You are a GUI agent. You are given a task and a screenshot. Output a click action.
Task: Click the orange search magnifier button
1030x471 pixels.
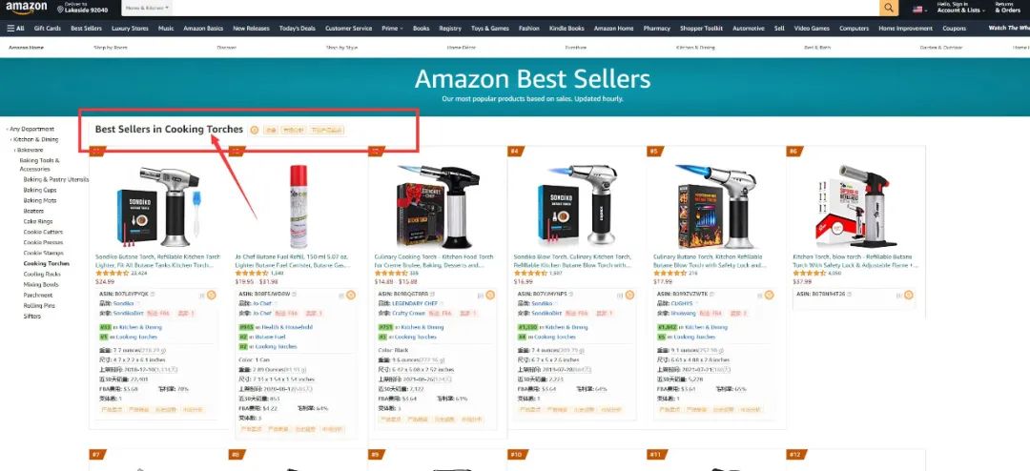tap(888, 8)
